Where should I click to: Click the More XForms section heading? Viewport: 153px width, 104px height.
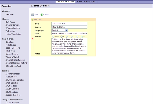click(8, 39)
